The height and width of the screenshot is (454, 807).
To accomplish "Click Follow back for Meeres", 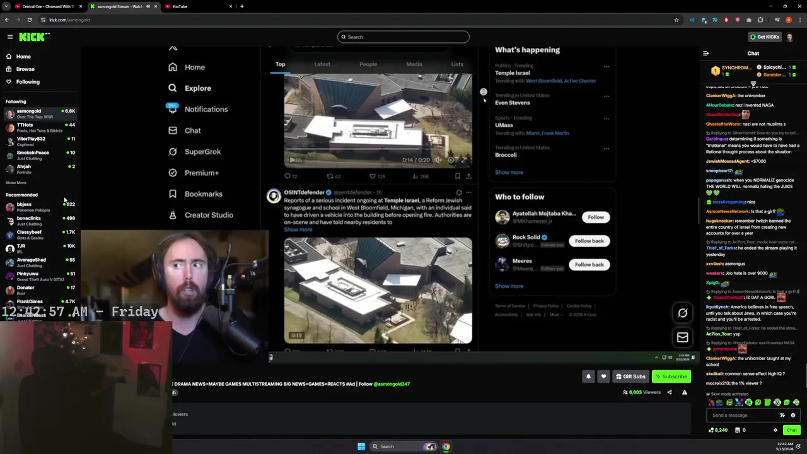I will coord(589,265).
